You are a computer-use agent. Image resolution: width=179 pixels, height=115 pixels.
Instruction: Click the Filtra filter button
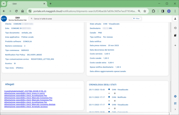[x=136, y=19]
